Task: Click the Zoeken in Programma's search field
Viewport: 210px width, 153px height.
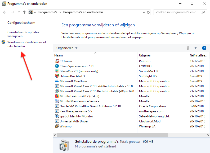Action: point(177,12)
